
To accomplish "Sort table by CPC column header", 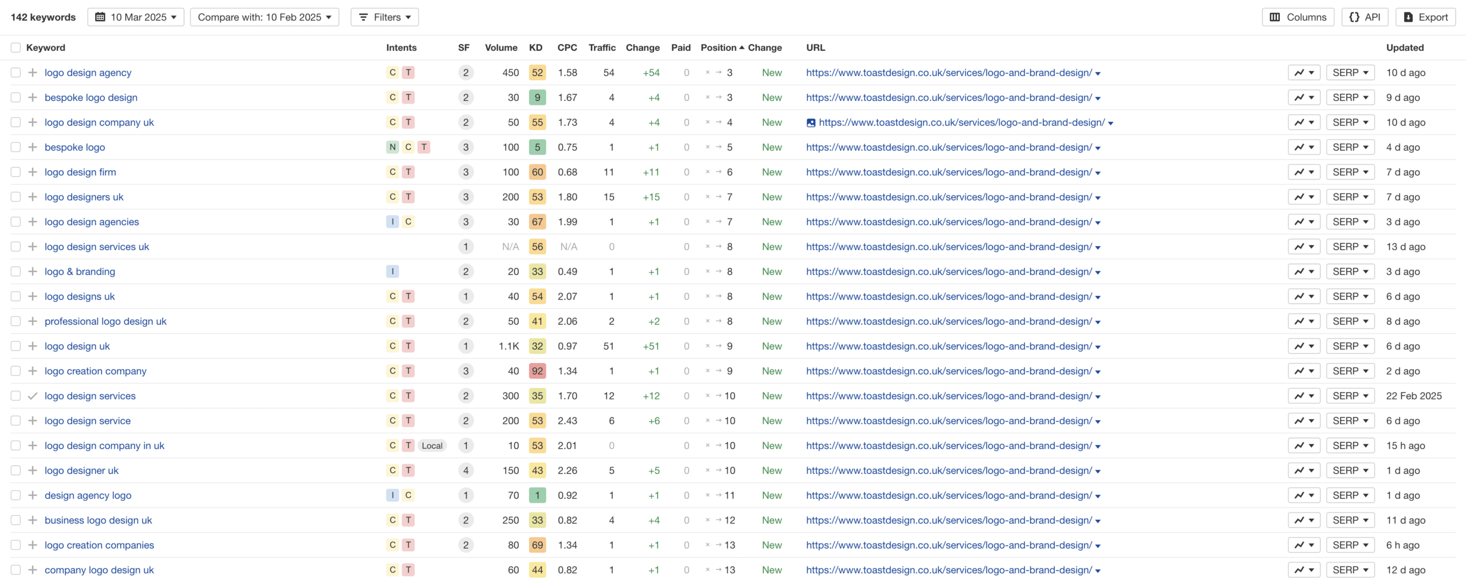I will (x=567, y=48).
